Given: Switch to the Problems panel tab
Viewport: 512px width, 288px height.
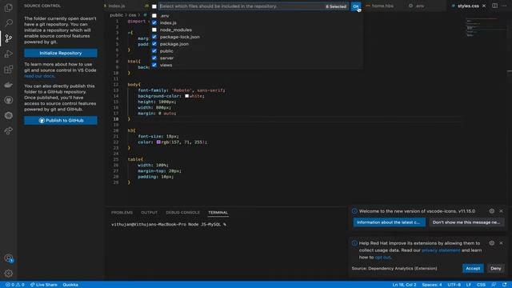Looking at the screenshot, I should tap(122, 213).
